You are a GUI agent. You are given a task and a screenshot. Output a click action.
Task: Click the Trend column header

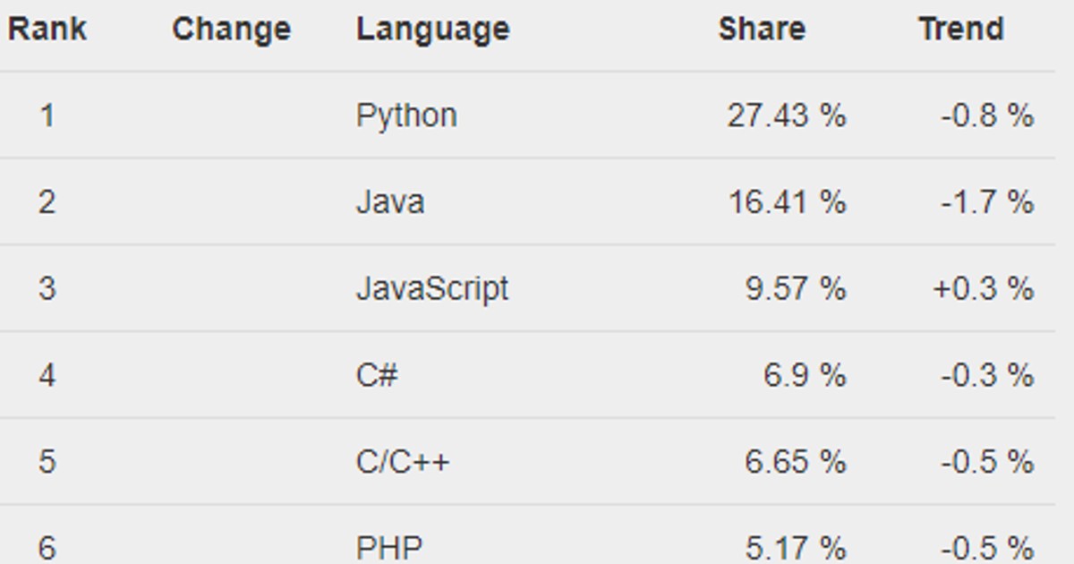tap(960, 30)
